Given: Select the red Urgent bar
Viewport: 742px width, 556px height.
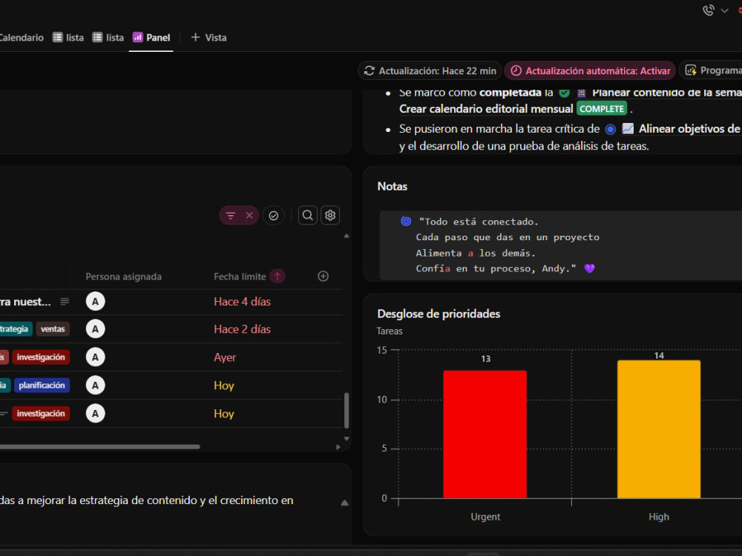Looking at the screenshot, I should 485,434.
